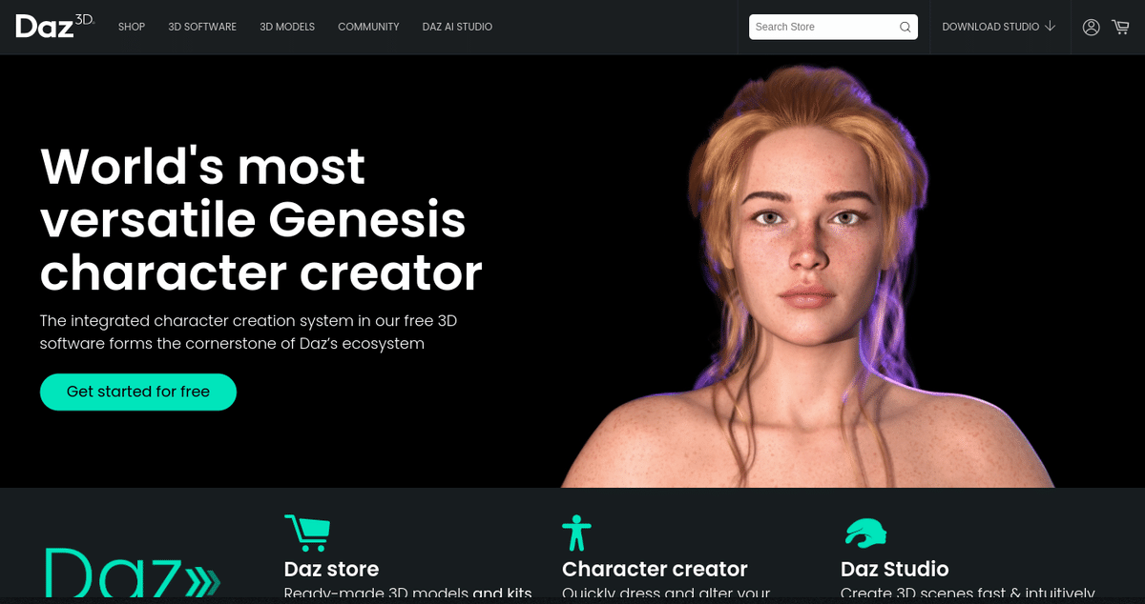
Task: Expand the 3D MODELS menu
Action: point(287,27)
